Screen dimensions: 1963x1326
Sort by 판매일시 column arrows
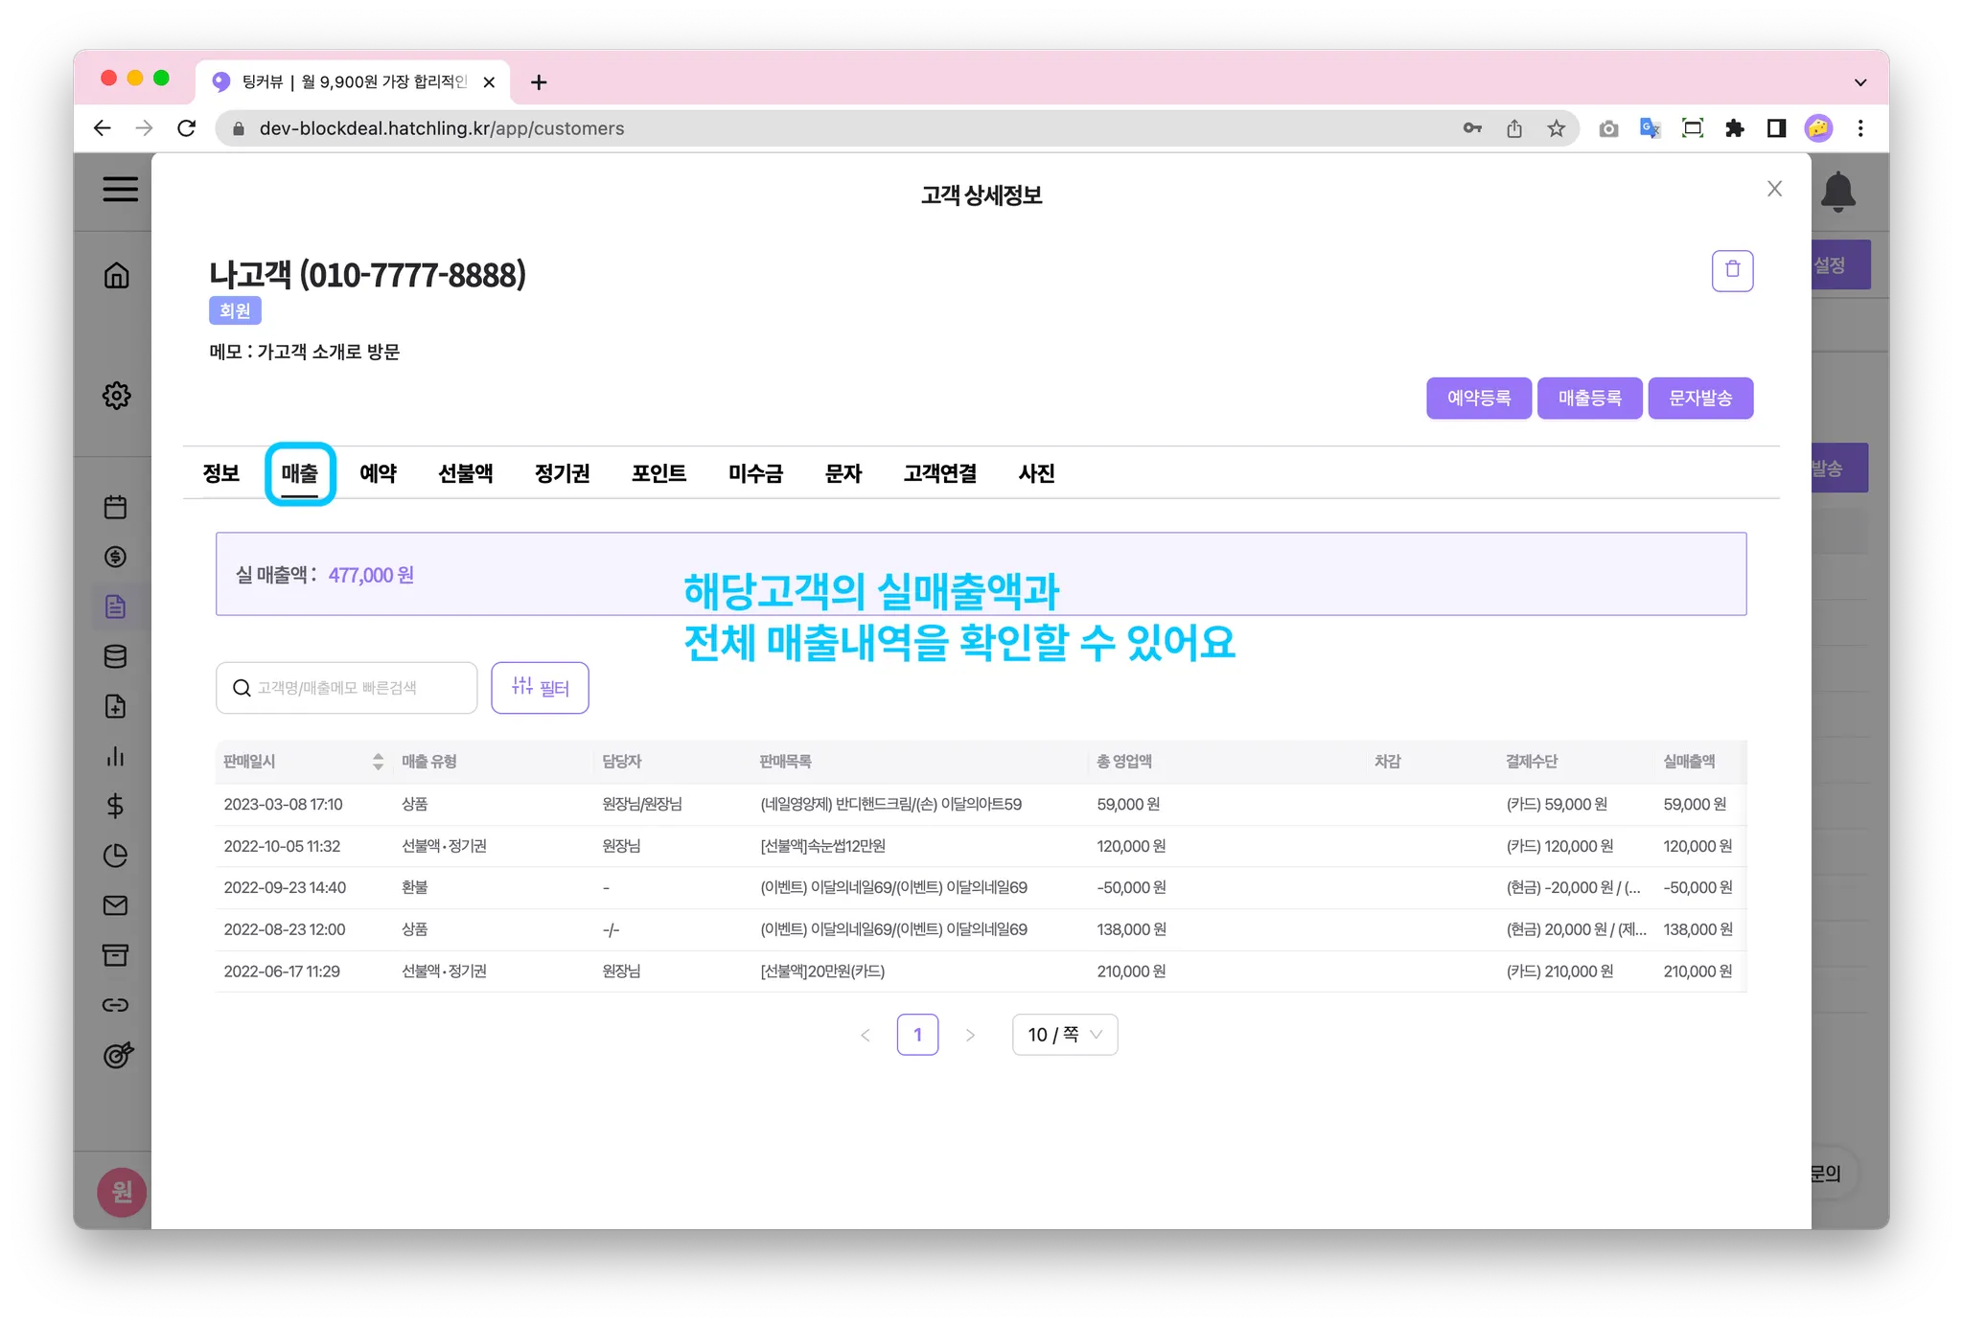[378, 762]
